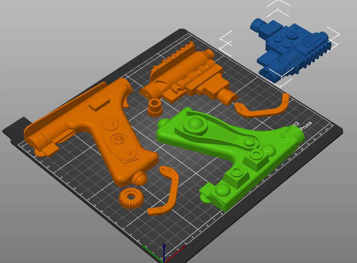Pick the orange trigger guard beside bevel gear
357x263 pixels.
pos(164,191)
